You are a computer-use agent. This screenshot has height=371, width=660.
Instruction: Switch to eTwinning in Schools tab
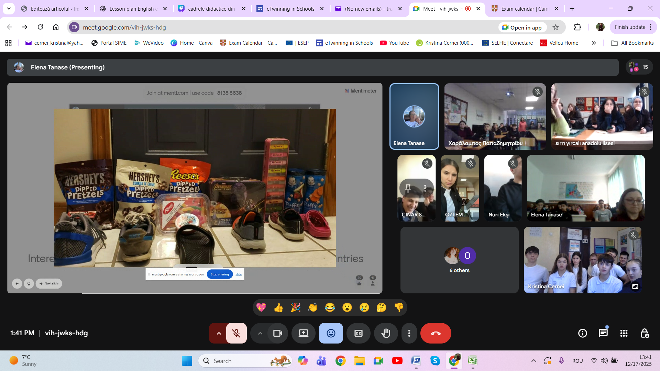(290, 9)
